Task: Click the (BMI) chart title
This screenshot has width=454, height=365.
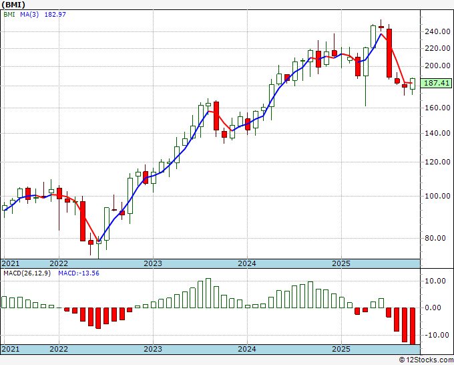Action: tap(13, 5)
